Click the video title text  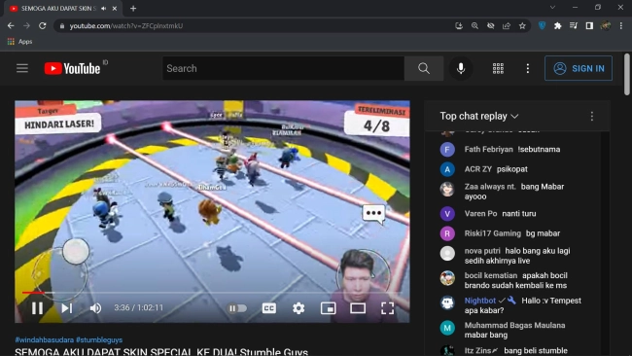point(161,351)
